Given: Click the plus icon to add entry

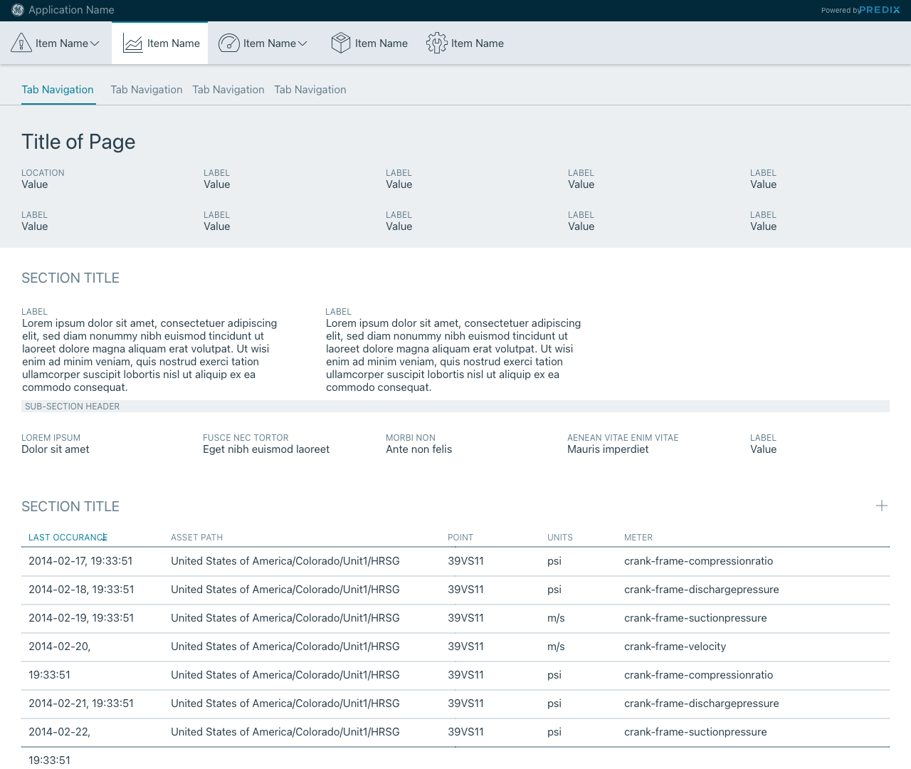Looking at the screenshot, I should coord(882,506).
